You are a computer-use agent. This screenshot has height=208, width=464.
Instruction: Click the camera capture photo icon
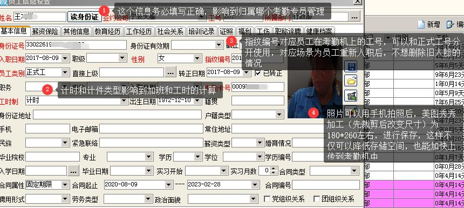pos(351,96)
